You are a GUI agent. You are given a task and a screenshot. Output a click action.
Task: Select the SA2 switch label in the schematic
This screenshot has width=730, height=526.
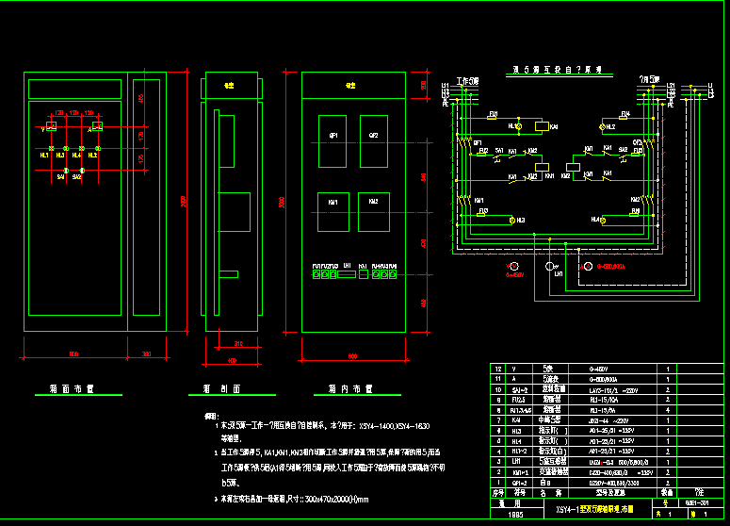(x=623, y=150)
